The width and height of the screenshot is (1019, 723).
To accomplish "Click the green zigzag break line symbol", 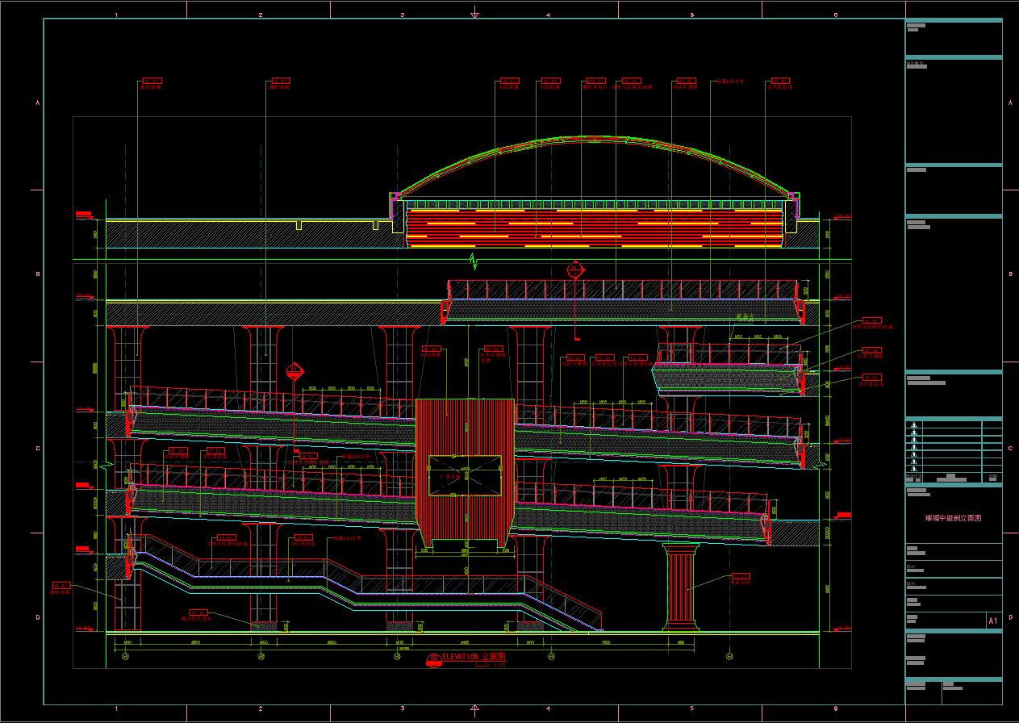I will click(474, 261).
